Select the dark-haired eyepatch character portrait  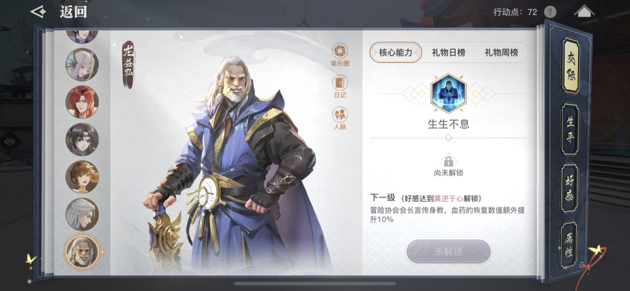point(82,139)
